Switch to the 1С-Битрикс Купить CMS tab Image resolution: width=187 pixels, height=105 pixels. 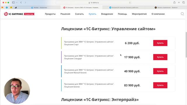[82, 8]
